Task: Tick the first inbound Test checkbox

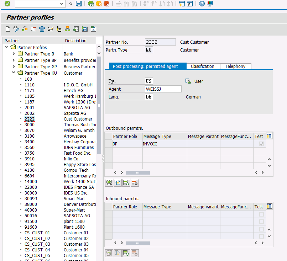Action: [x=262, y=214]
